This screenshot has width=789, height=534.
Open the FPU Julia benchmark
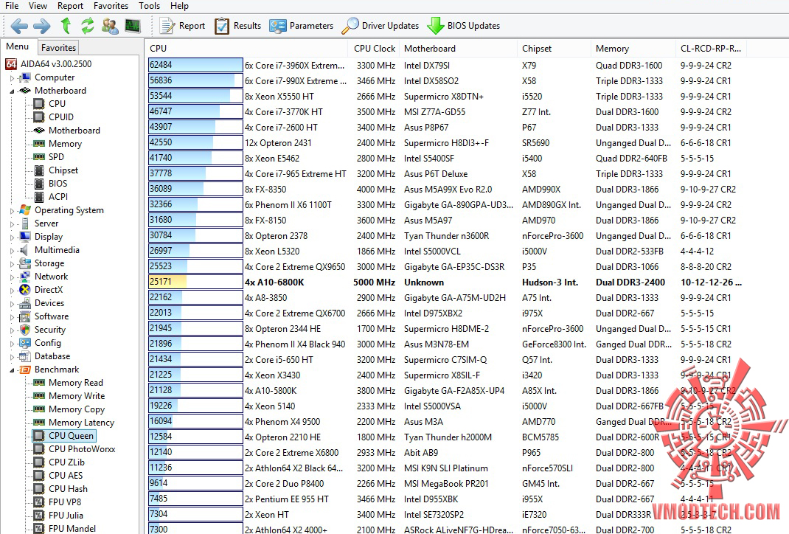(x=66, y=515)
